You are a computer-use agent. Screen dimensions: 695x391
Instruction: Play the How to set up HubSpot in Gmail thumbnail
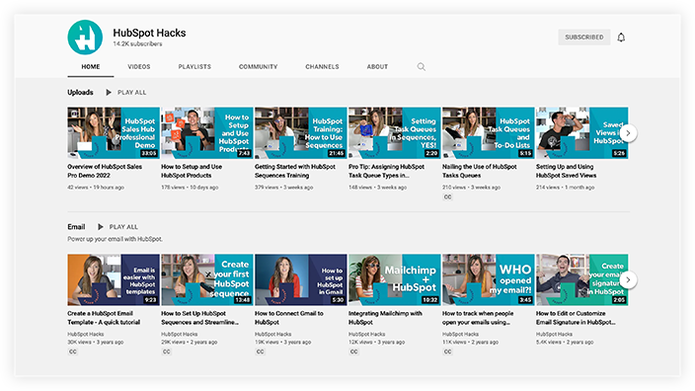[301, 279]
